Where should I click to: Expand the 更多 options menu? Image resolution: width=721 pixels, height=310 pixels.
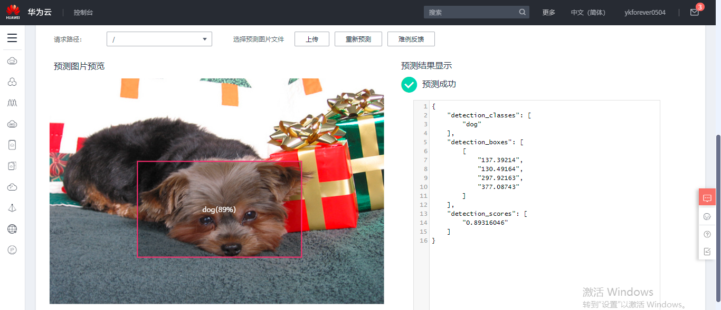coord(548,12)
